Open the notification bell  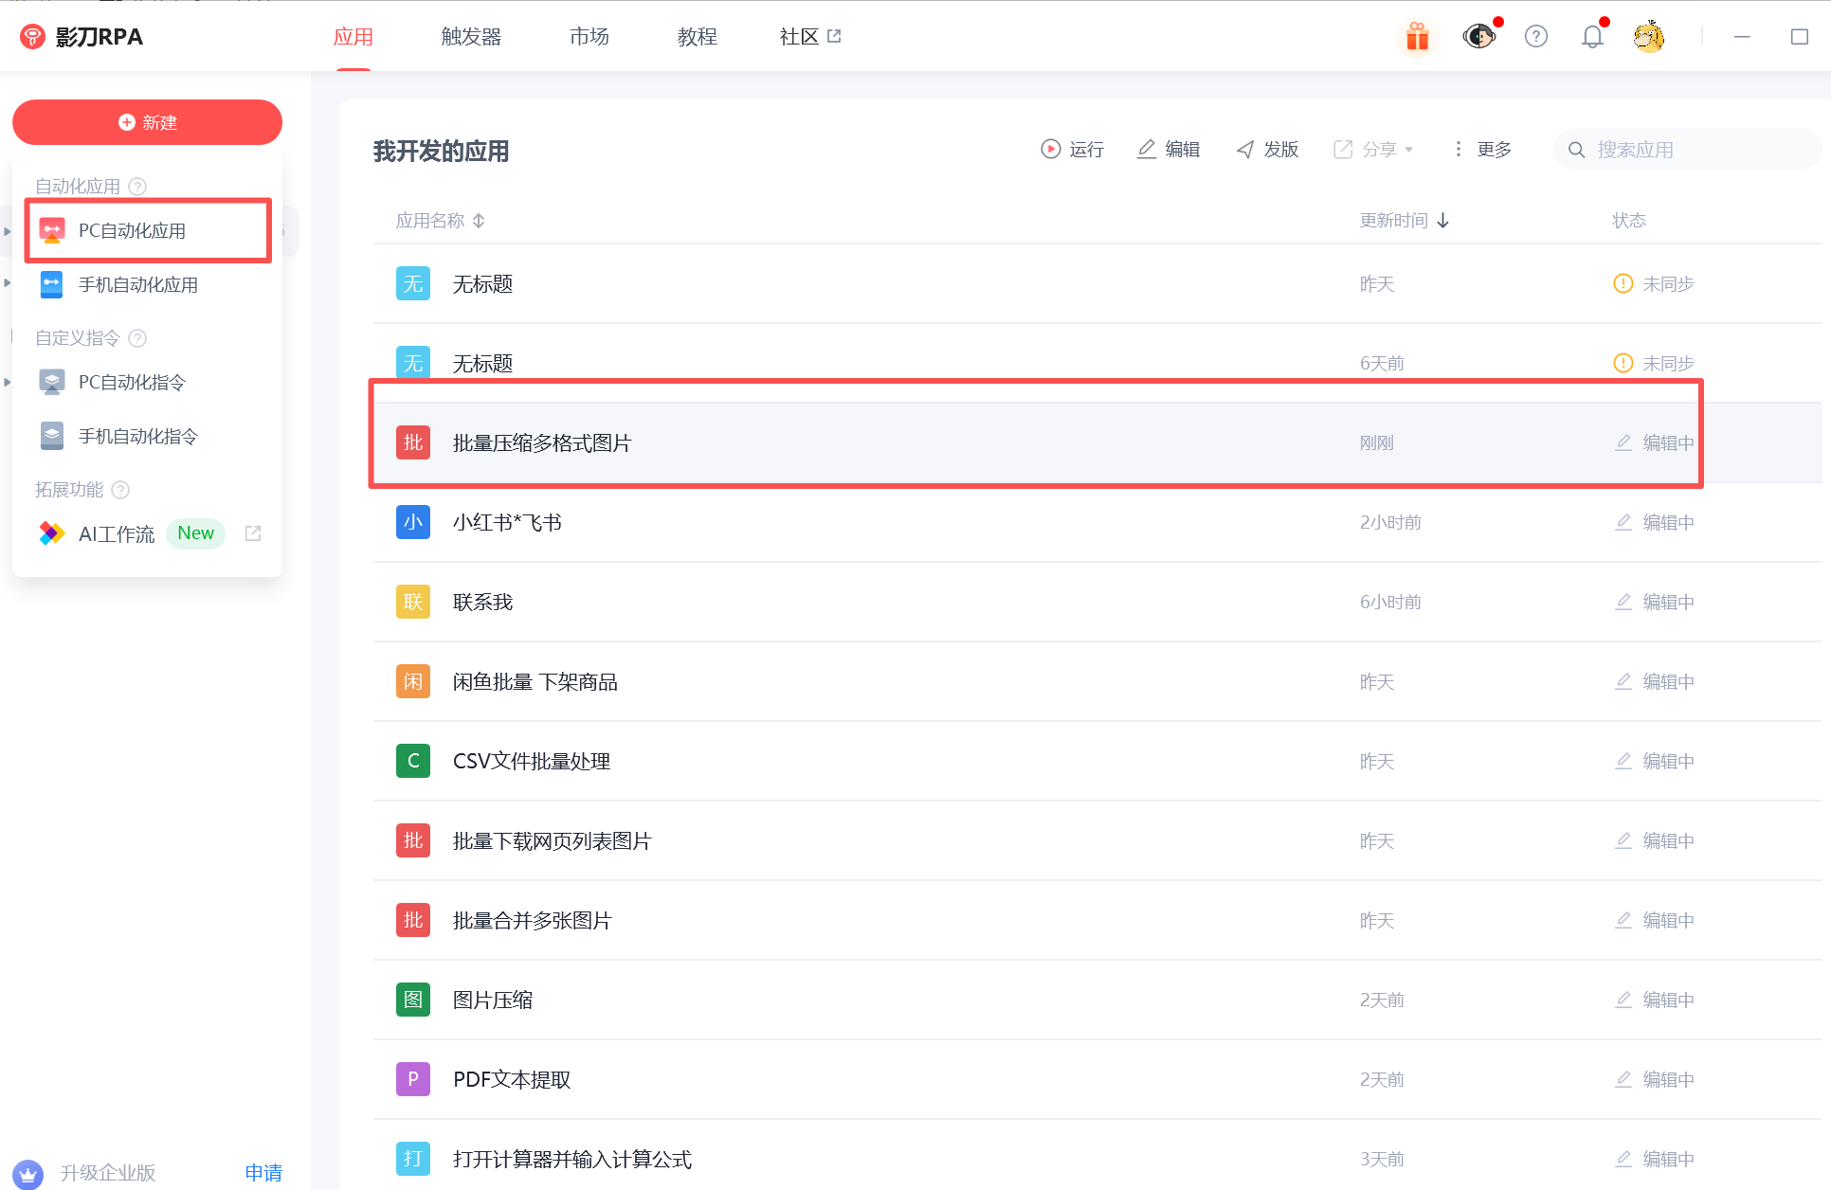pos(1592,37)
